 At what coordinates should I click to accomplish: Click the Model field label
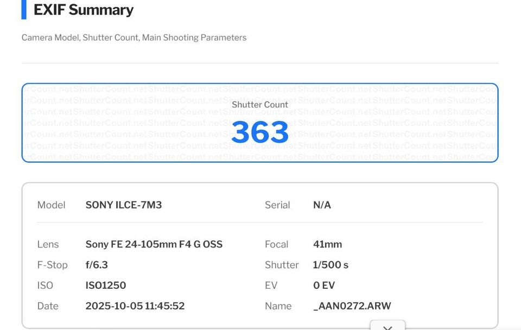pos(51,205)
